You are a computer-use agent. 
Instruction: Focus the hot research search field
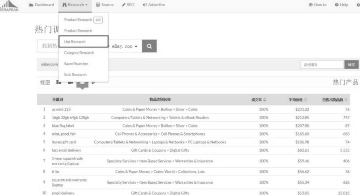click(x=48, y=46)
